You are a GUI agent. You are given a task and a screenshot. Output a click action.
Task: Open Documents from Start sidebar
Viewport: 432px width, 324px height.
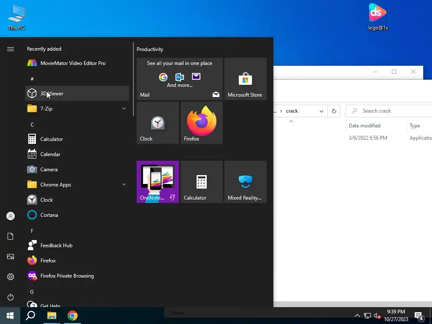tap(11, 236)
